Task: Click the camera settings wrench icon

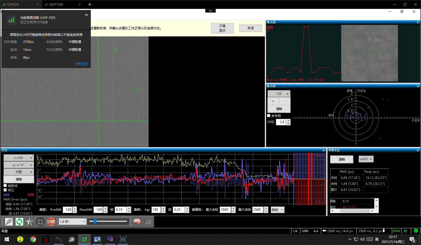Action: point(147,222)
